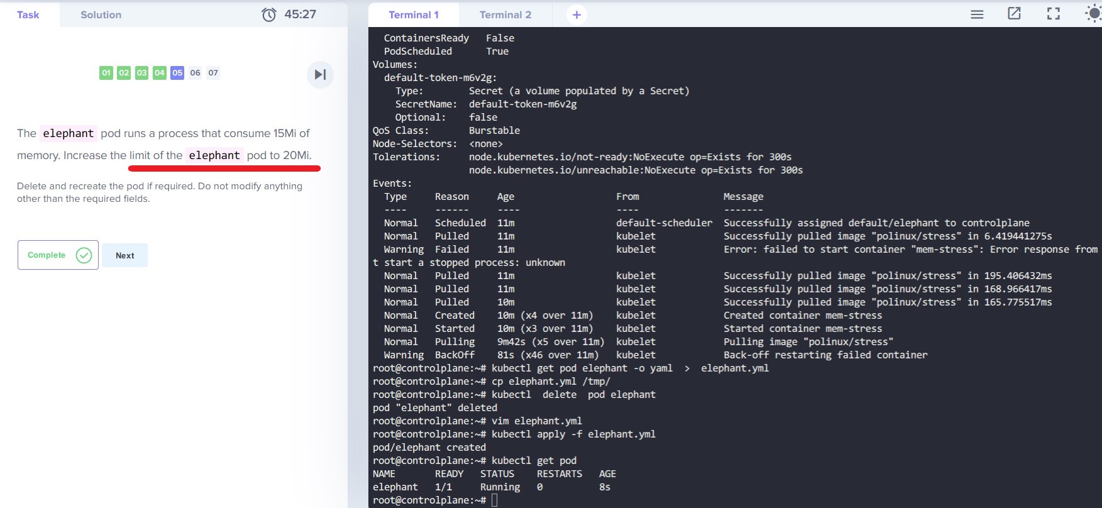1102x508 pixels.
Task: Click 'Back-off restarting failed container' message
Action: click(825, 355)
